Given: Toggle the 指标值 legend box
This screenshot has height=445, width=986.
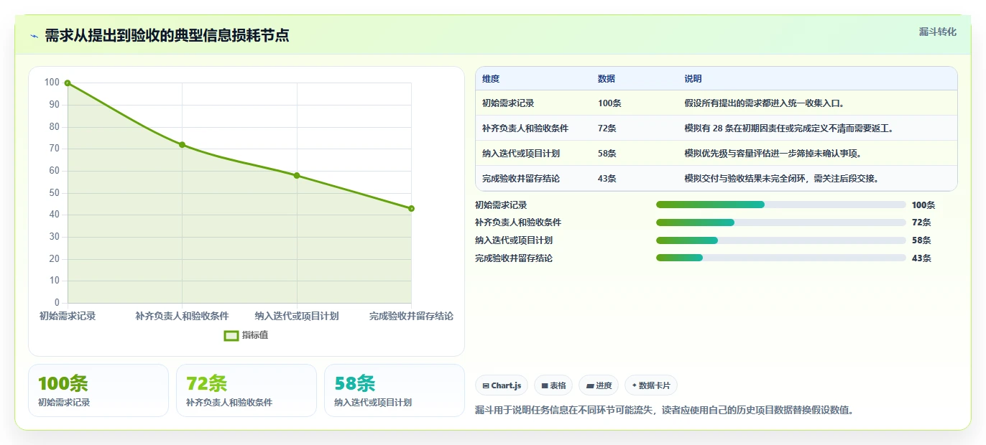Looking at the screenshot, I should point(231,335).
